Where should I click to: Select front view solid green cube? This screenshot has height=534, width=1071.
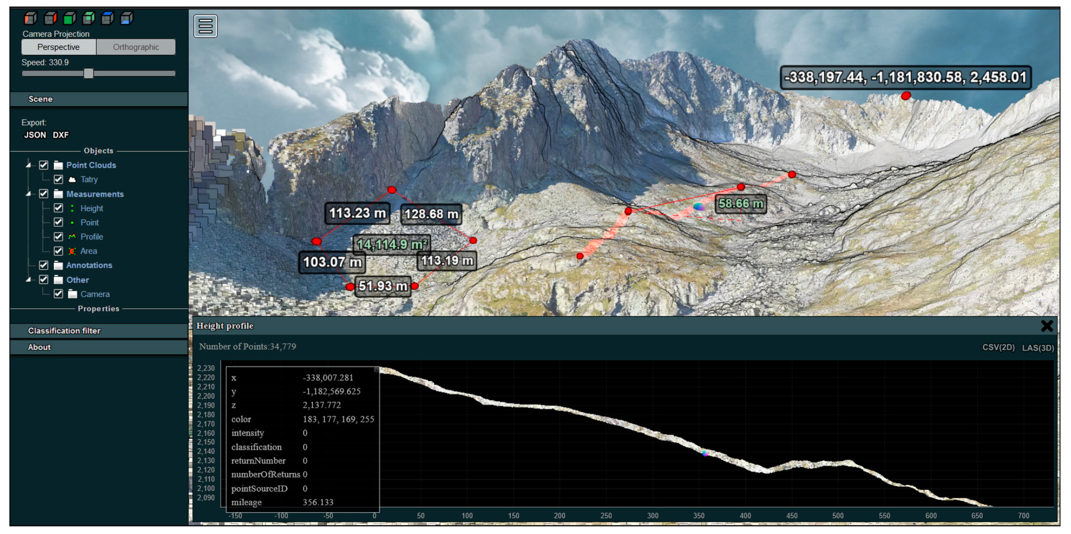coord(69,18)
